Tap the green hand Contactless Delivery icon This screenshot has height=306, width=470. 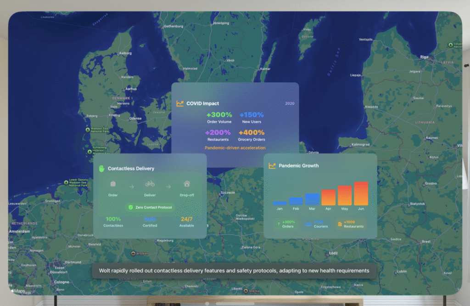pyautogui.click(x=102, y=169)
